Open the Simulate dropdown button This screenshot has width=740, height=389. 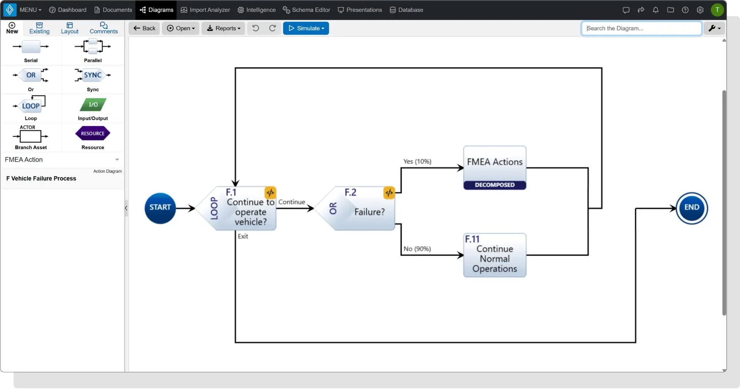pyautogui.click(x=306, y=28)
